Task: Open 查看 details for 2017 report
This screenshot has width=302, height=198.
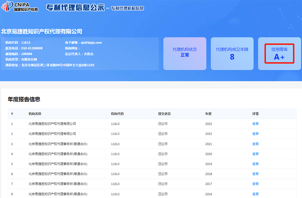Action: (x=255, y=184)
